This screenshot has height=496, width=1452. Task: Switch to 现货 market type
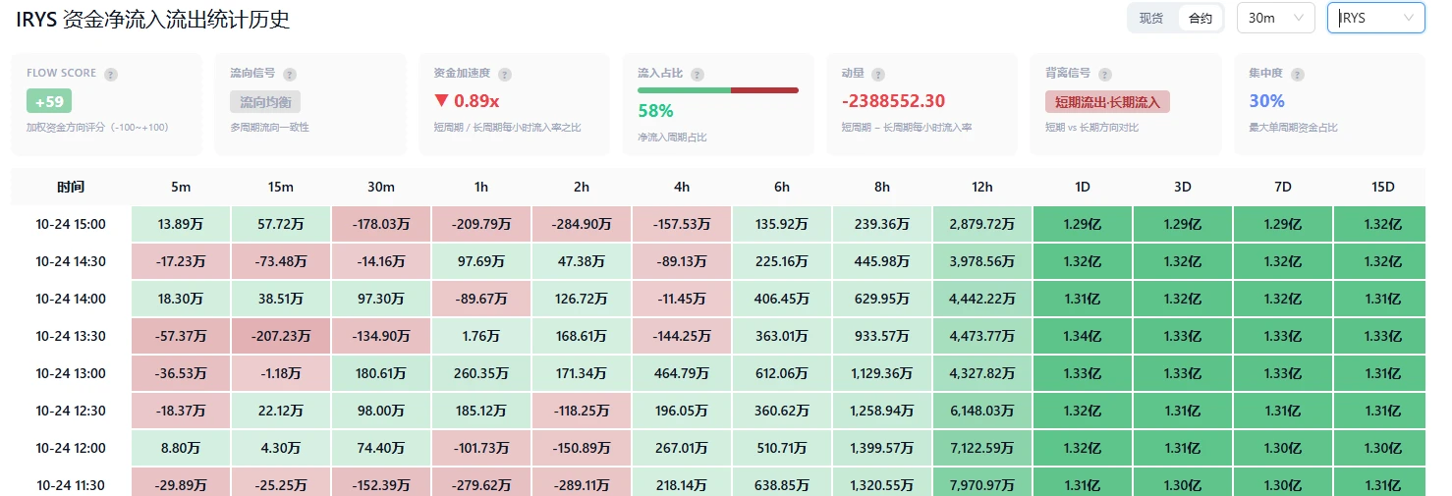point(1151,18)
